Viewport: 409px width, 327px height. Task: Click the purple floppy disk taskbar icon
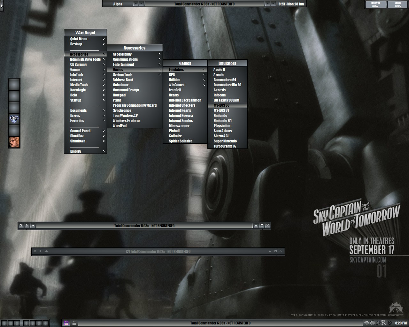pos(66,323)
